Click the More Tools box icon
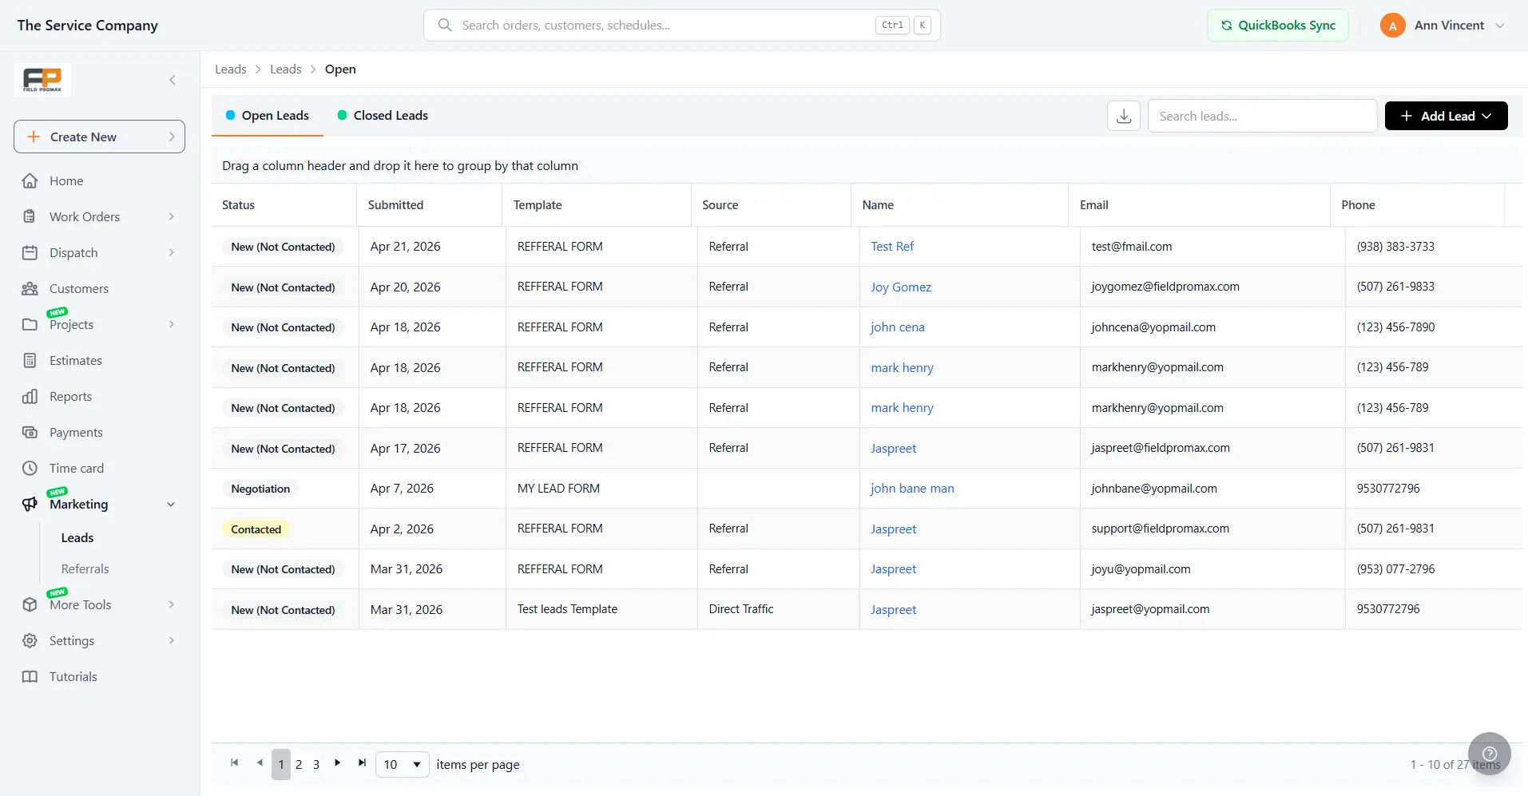The height and width of the screenshot is (796, 1528). tap(30, 604)
